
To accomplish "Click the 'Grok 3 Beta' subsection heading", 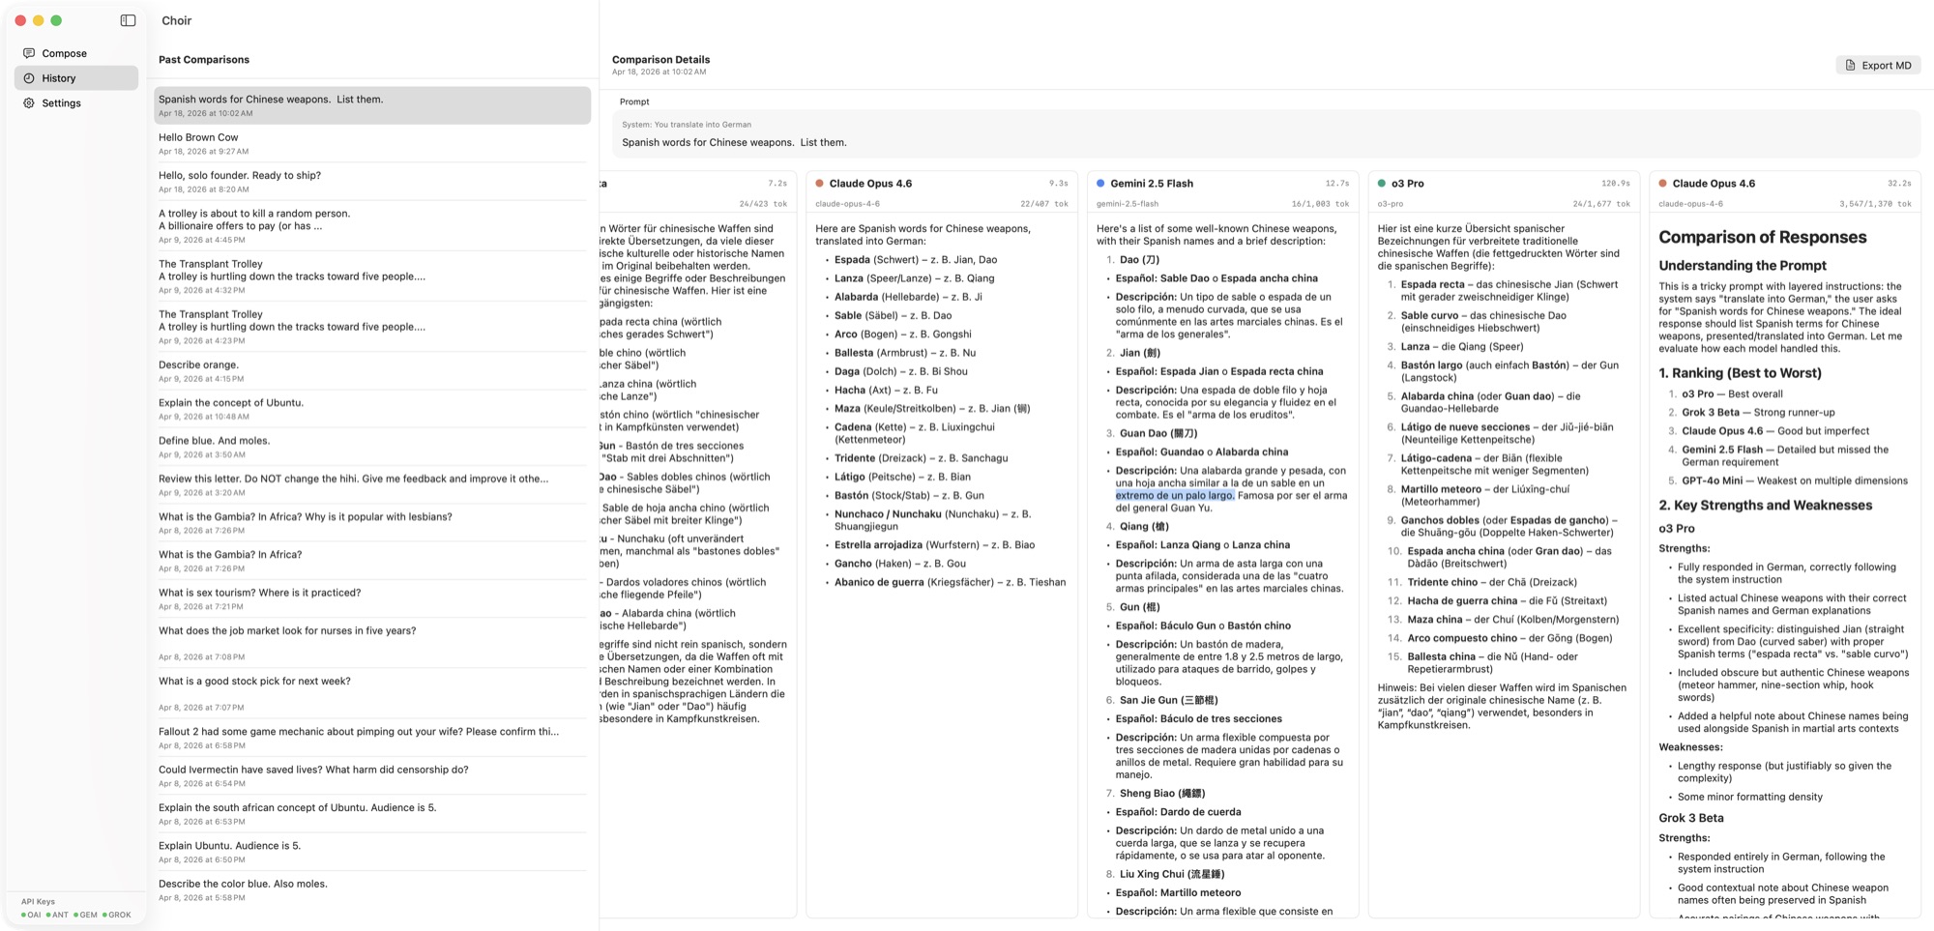I will click(x=1690, y=818).
